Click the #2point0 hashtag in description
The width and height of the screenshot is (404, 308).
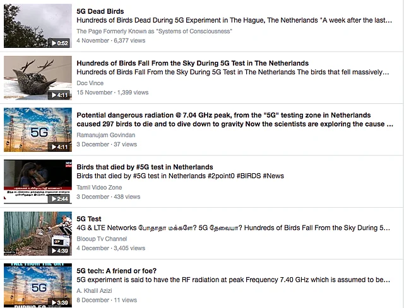221,176
